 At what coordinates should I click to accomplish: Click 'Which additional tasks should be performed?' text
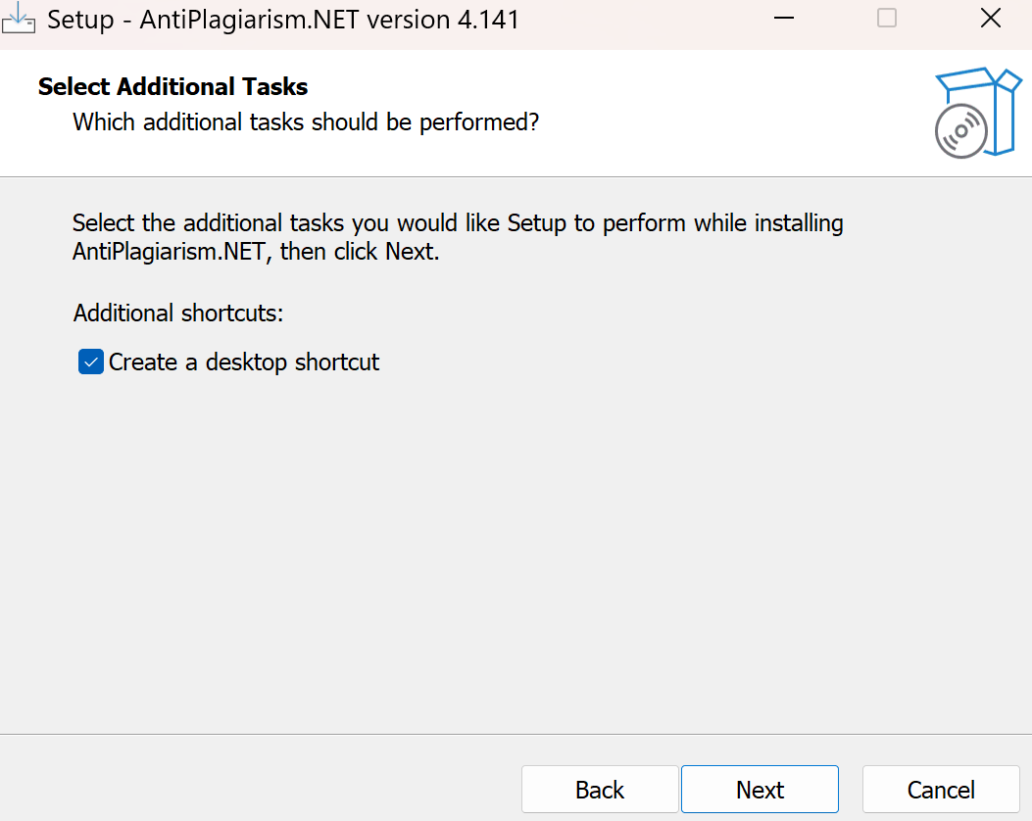(306, 122)
